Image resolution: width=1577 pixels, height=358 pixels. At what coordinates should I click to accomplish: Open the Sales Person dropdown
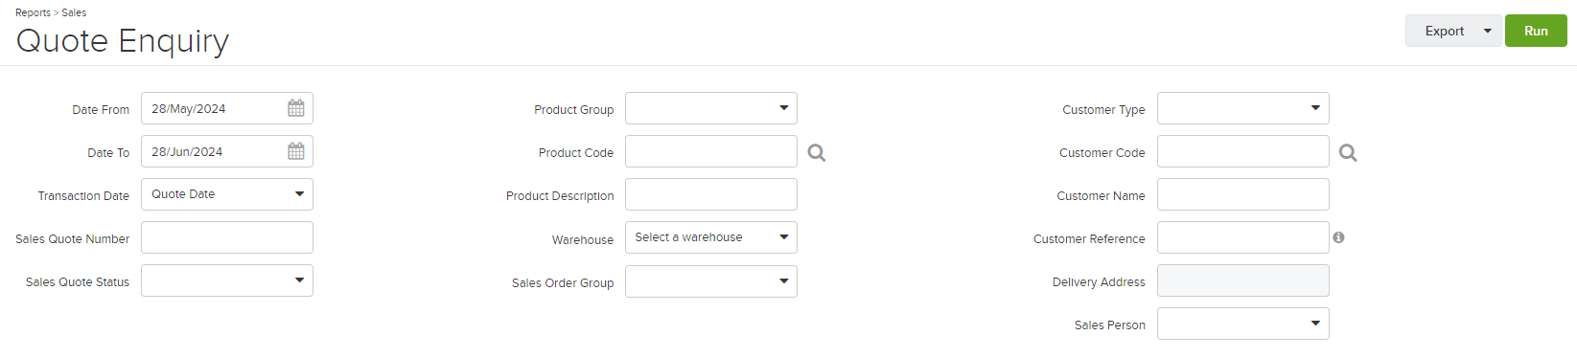click(1243, 324)
